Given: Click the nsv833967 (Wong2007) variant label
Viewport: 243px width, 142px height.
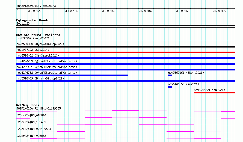Looking at the screenshot, I should 33,38.
